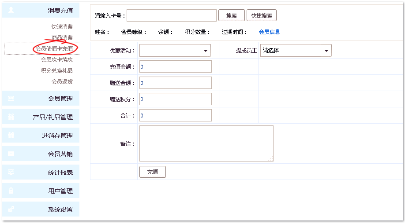Select 会员退货 in the sidebar
This screenshot has height=224, width=405.
[x=62, y=82]
